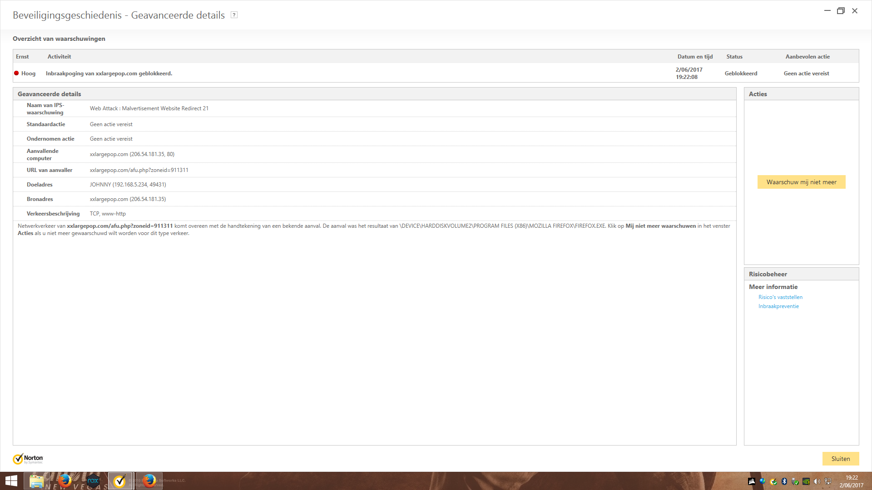Click the Geblokkeerd status cell
The width and height of the screenshot is (872, 490).
tap(741, 73)
